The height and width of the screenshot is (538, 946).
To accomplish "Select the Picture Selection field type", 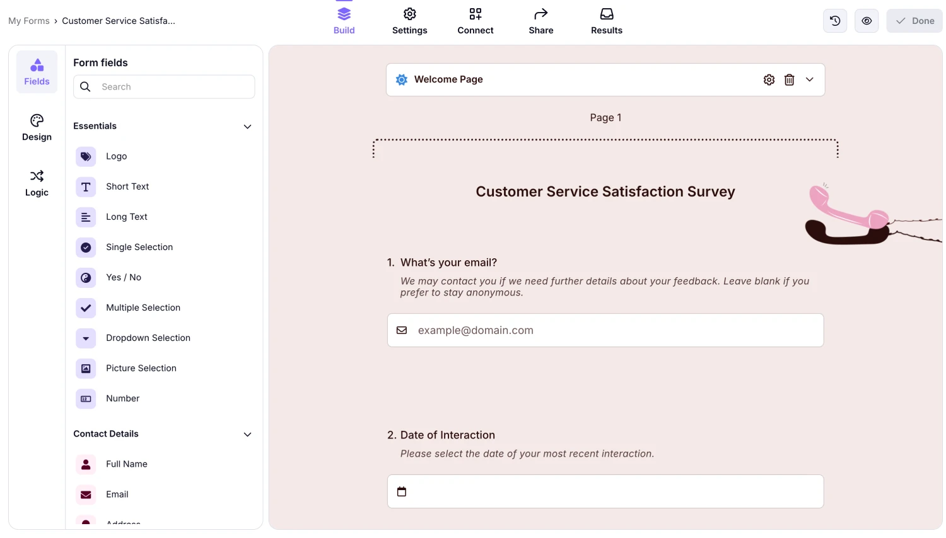I will [x=141, y=368].
